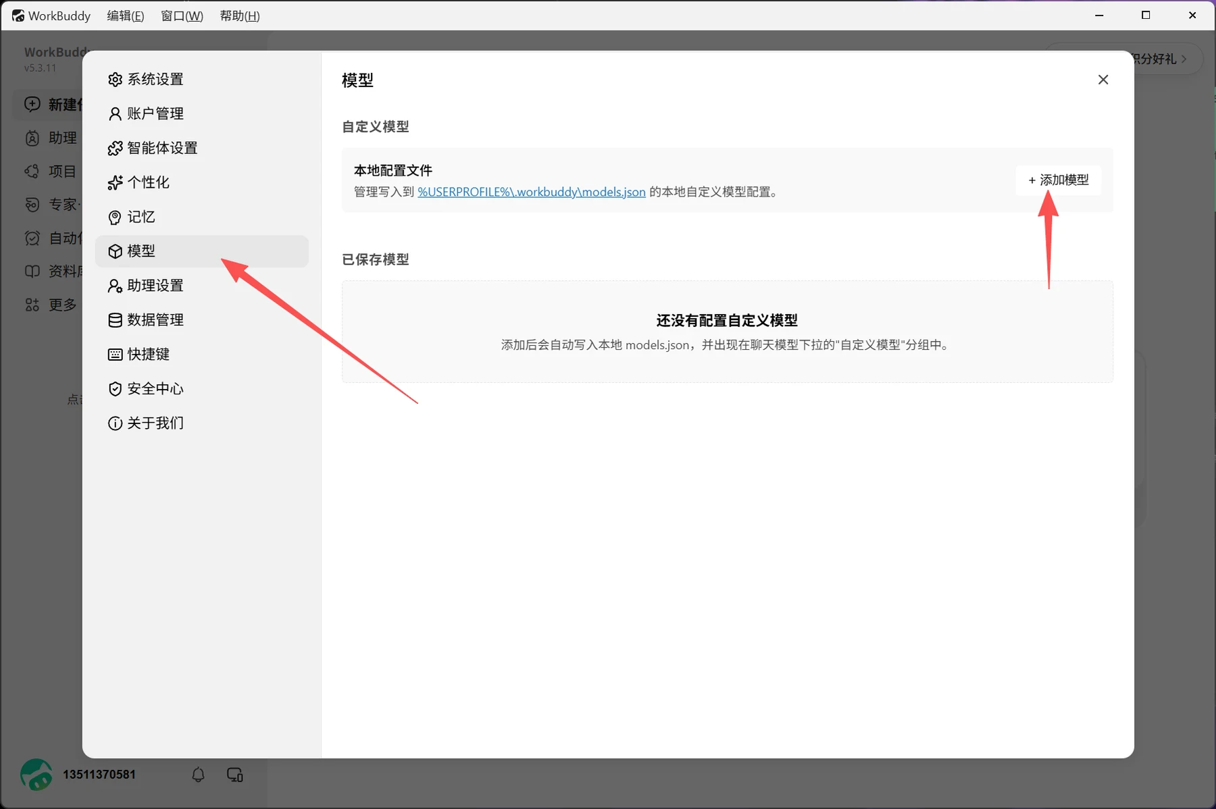Open 编辑(E) menu

[126, 16]
